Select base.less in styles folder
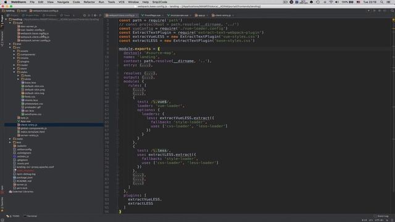Viewport: 395px width, 222px height. [x=28, y=83]
